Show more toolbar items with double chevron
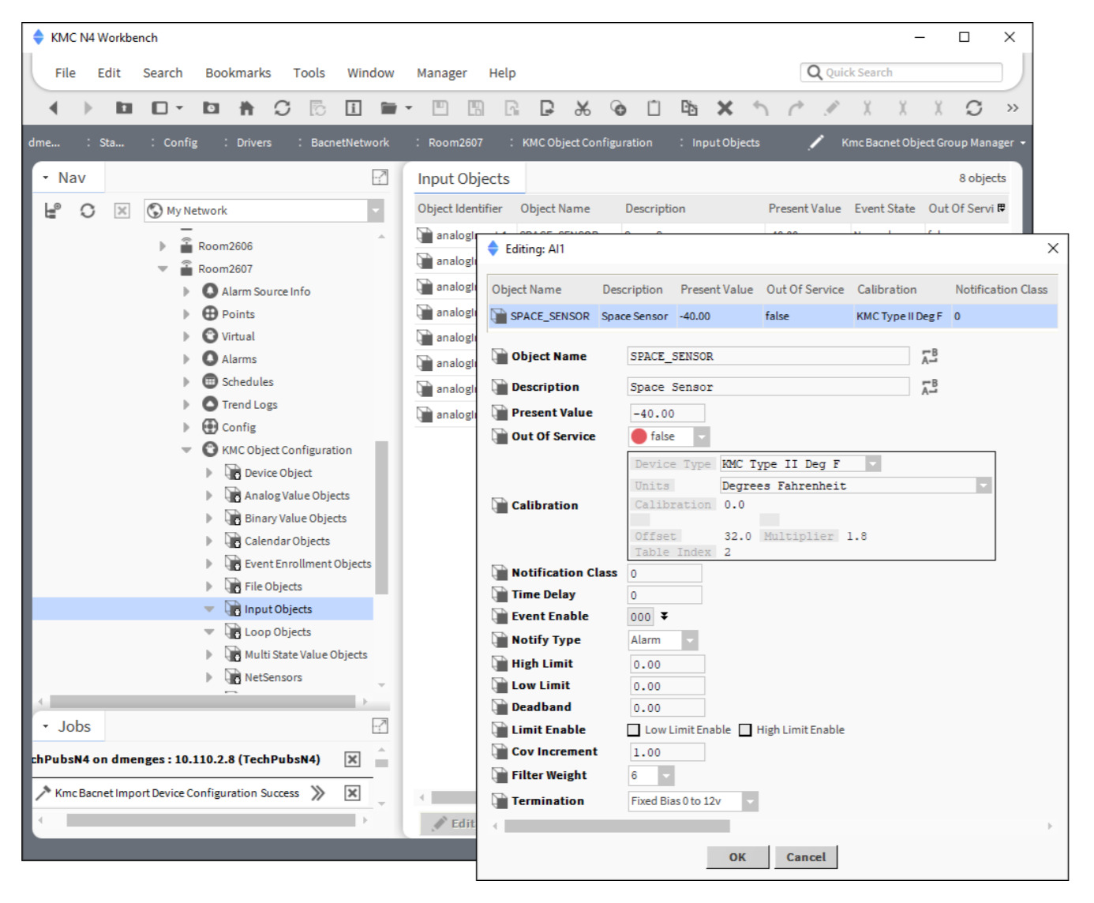Image resolution: width=1094 pixels, height=903 pixels. (1013, 108)
